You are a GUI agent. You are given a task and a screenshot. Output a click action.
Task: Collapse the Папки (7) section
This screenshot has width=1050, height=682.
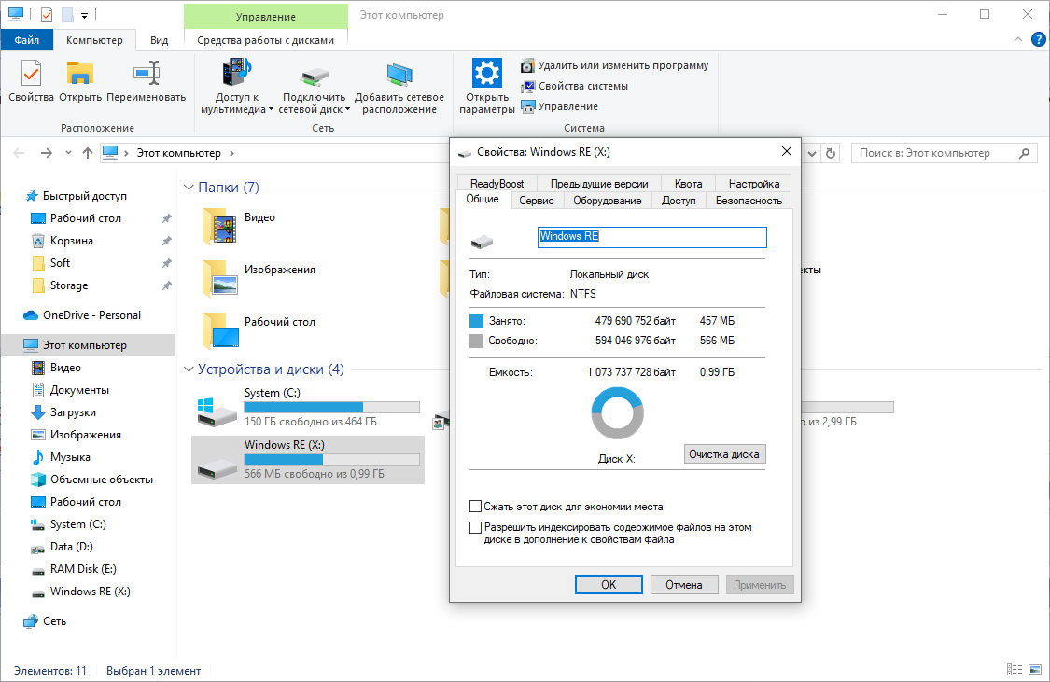pyautogui.click(x=189, y=188)
